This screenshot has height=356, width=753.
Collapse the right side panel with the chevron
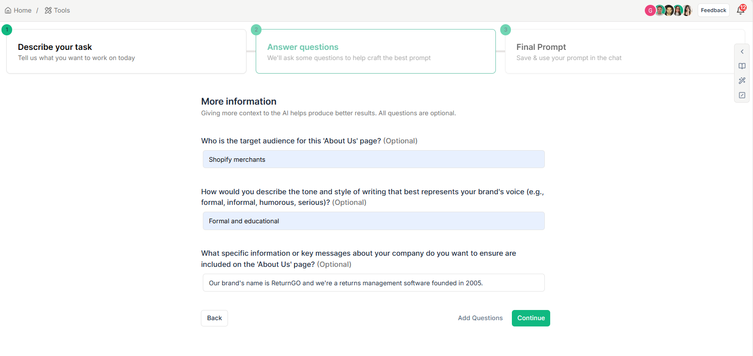tap(742, 51)
